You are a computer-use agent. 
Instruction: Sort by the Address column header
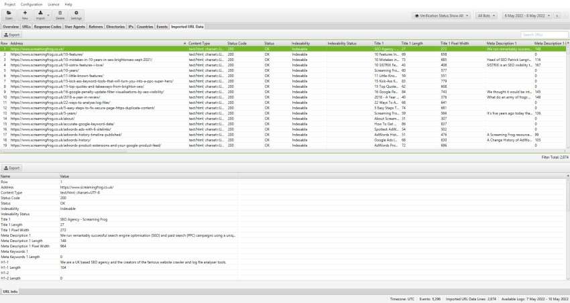[98, 43]
